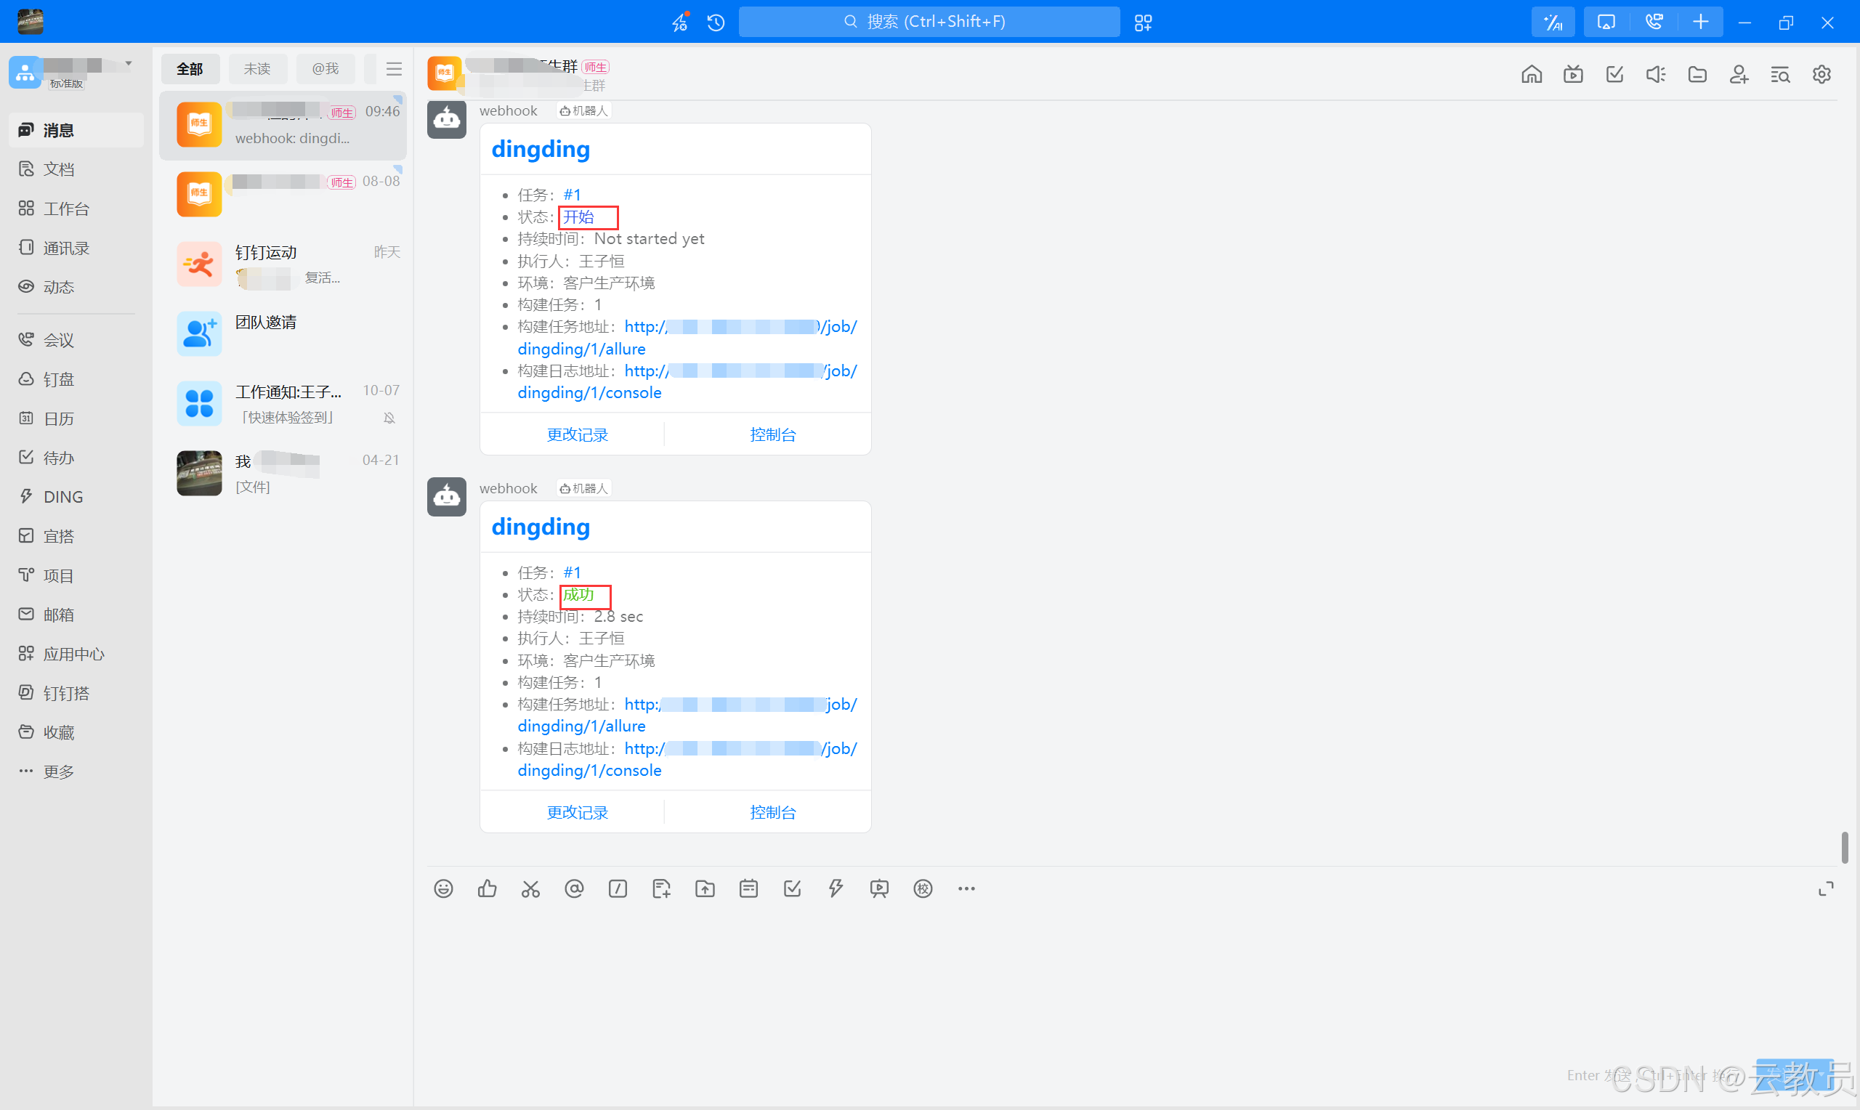Viewport: 1860px width, 1110px height.
Task: Open the 团队邀请 conversation
Action: point(283,333)
